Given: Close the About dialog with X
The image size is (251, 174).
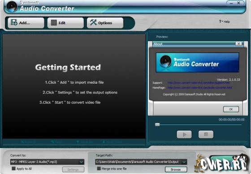Looking at the screenshot, I should click(238, 44).
